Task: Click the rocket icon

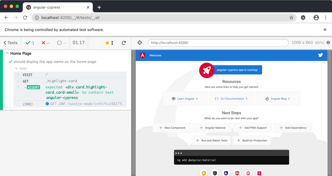Action: coord(207,70)
